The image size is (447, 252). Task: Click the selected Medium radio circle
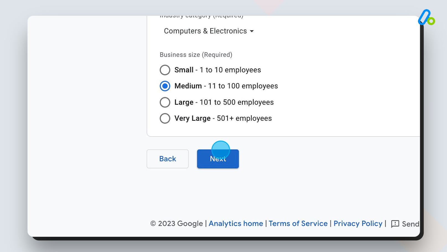[165, 86]
